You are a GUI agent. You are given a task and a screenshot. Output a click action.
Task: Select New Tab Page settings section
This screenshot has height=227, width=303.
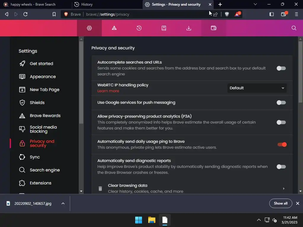tap(44, 90)
